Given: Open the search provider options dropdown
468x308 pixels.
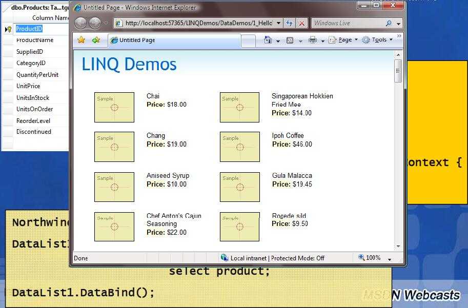Looking at the screenshot, I should [398, 23].
